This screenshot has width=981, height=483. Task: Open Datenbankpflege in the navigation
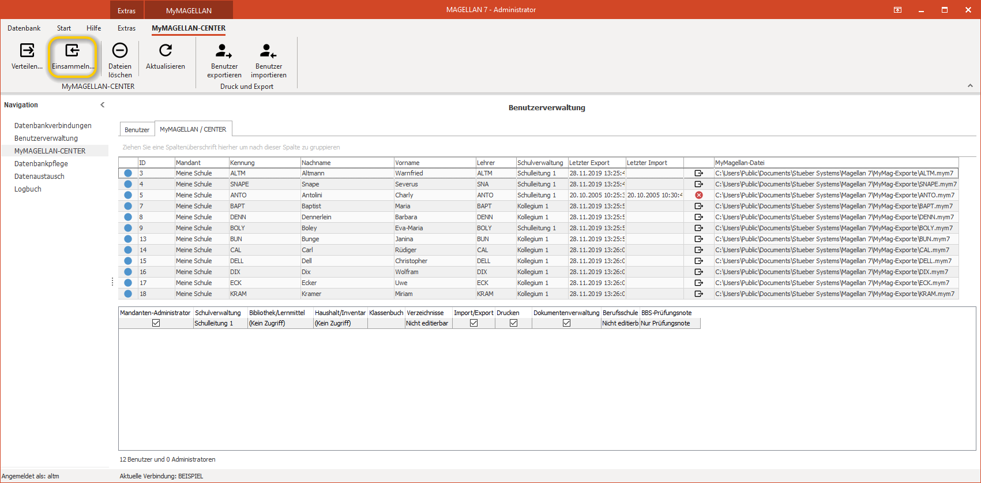41,164
